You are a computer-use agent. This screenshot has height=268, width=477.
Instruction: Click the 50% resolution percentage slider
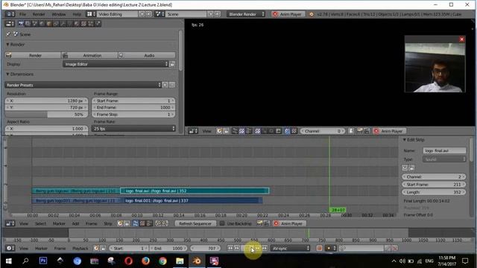click(x=46, y=115)
